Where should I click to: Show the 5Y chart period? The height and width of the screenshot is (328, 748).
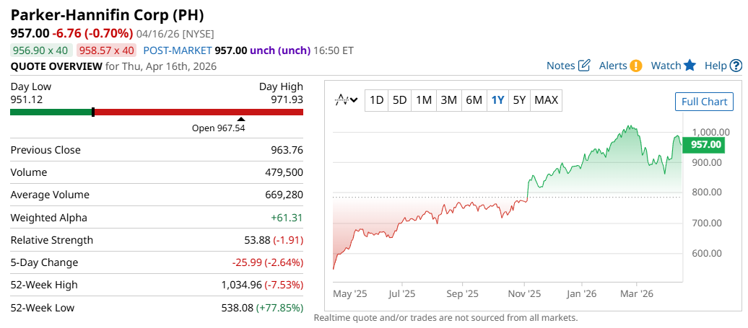(x=519, y=100)
